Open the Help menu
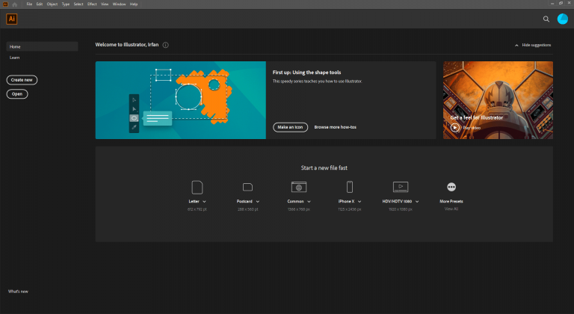 (x=134, y=4)
